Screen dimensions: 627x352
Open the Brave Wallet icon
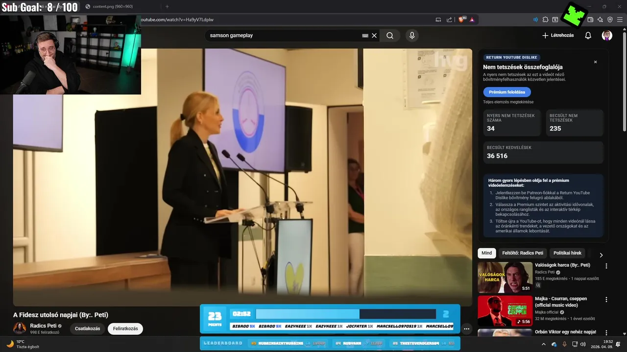590,20
